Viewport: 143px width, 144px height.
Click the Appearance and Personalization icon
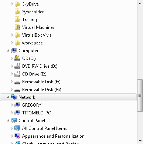17,136
